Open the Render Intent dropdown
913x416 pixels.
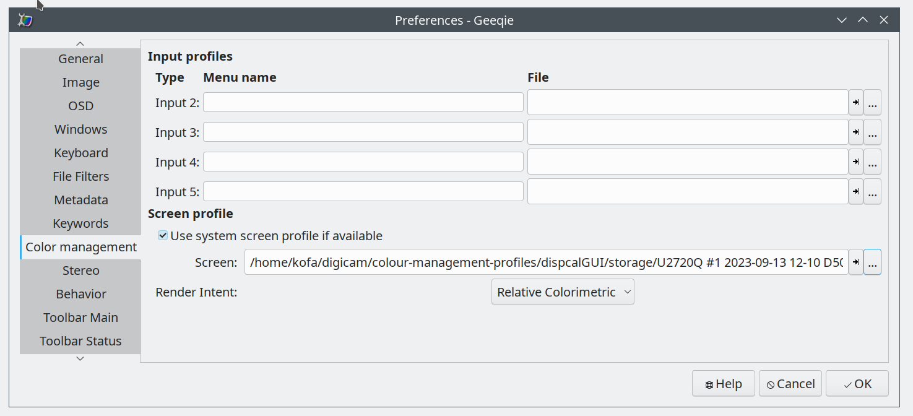[x=563, y=292]
